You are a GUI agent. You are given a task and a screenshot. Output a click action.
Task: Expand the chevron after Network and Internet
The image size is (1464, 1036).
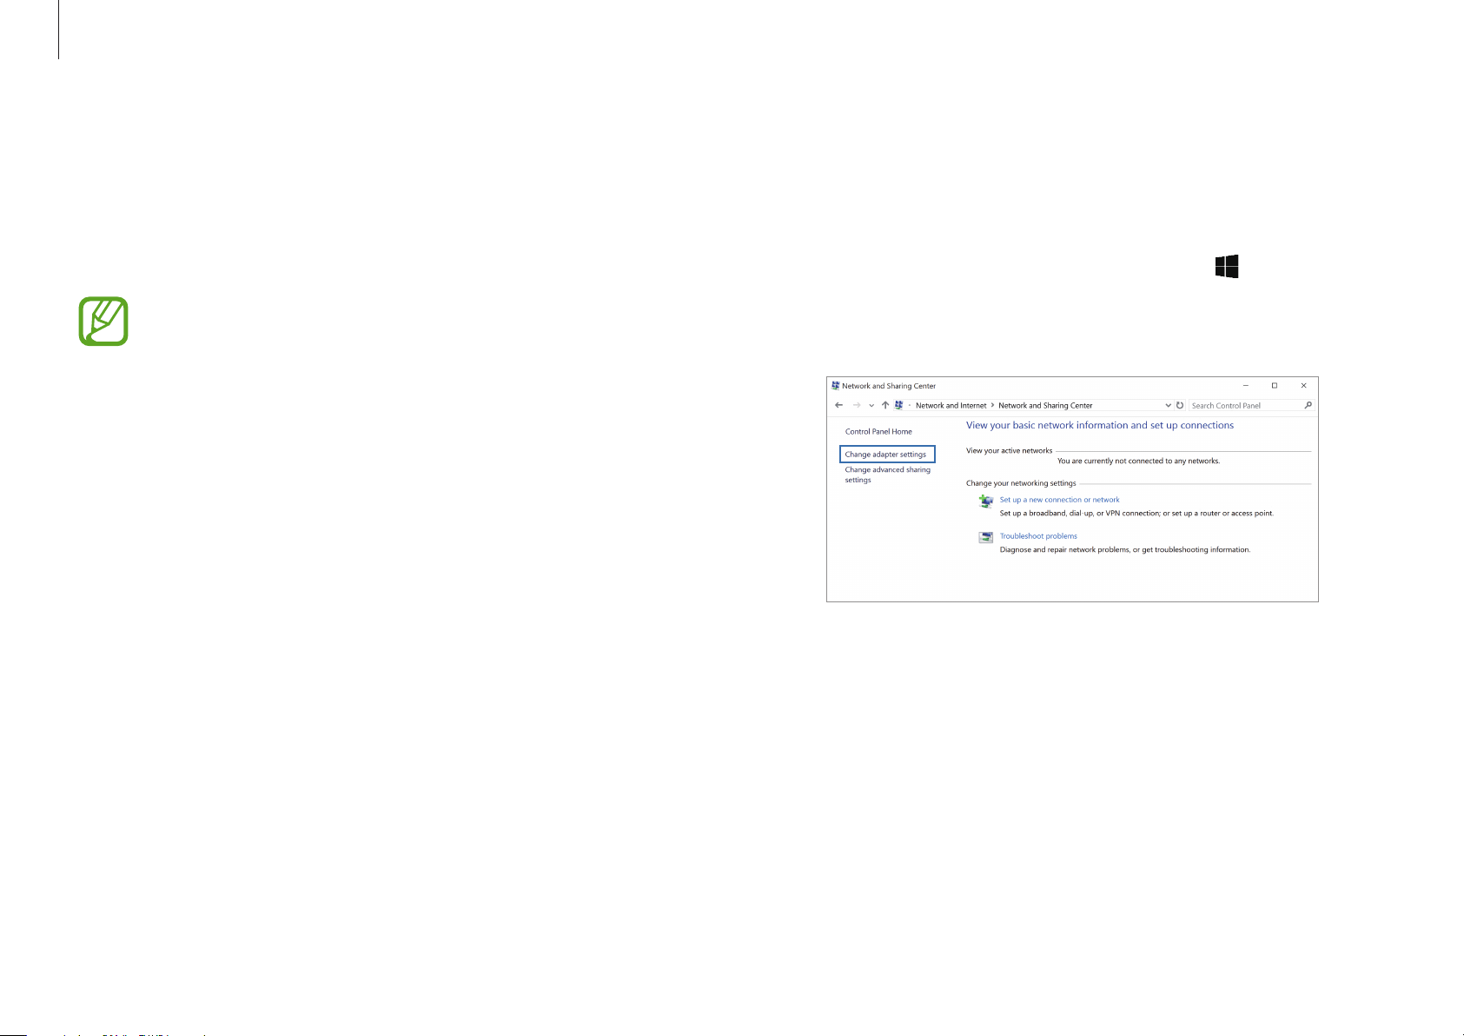992,406
